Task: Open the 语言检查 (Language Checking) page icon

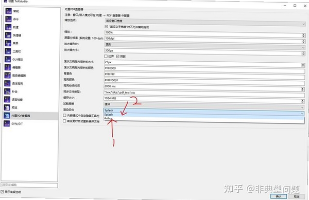Action: pyautogui.click(x=7, y=100)
